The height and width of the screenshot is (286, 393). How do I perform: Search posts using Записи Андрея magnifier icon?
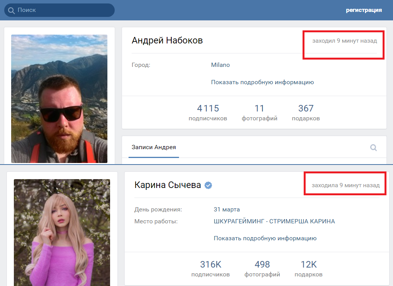click(373, 148)
